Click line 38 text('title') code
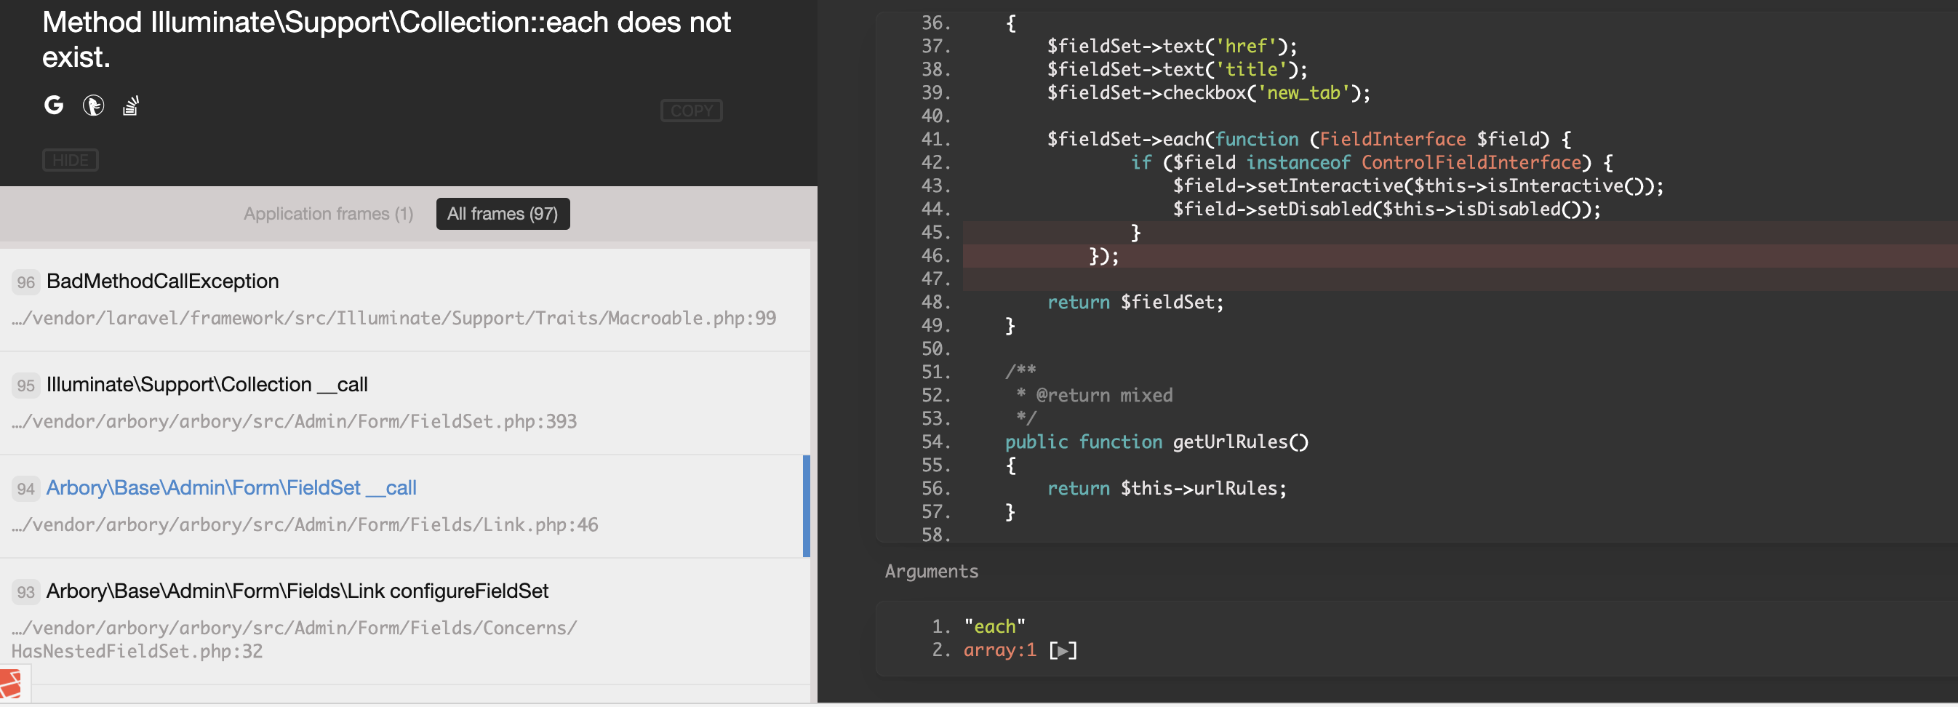This screenshot has height=707, width=1958. (x=1178, y=70)
